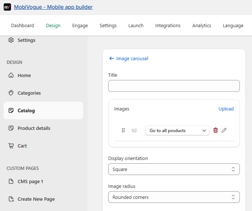The width and height of the screenshot is (252, 211).
Task: Grab the drag handle dots for the image row
Action: 123,130
